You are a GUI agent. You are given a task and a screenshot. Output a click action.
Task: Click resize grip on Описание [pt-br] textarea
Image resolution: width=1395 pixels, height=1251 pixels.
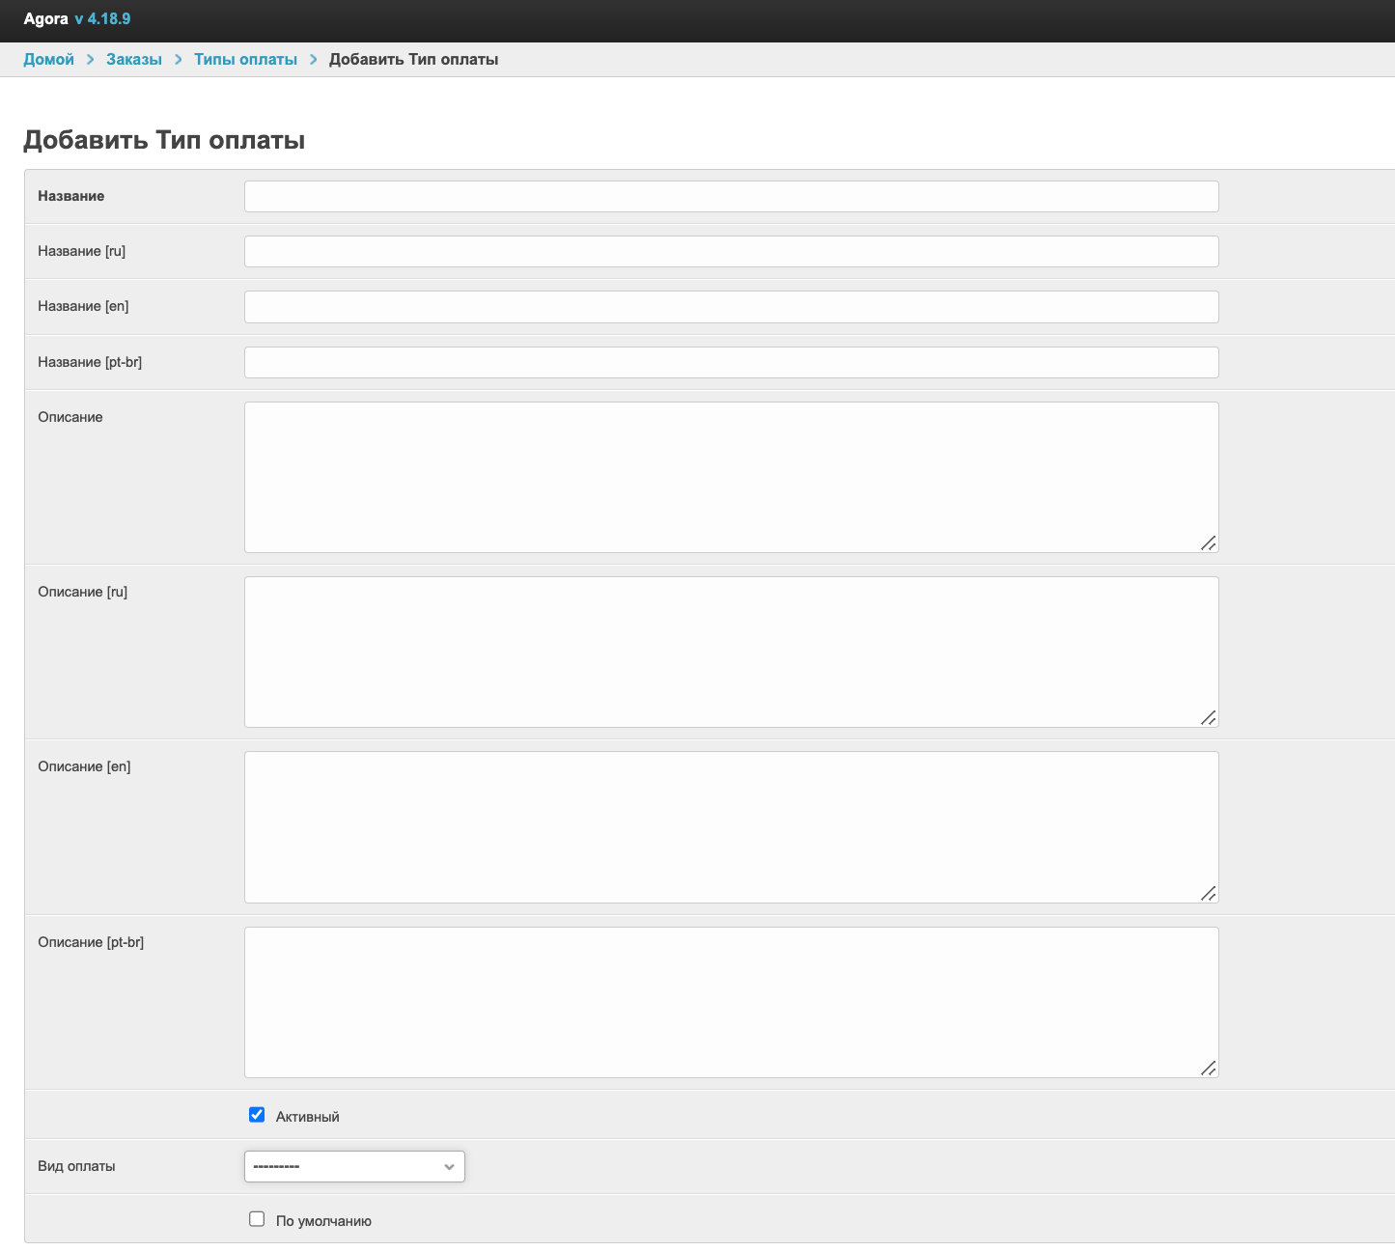coord(1208,1068)
